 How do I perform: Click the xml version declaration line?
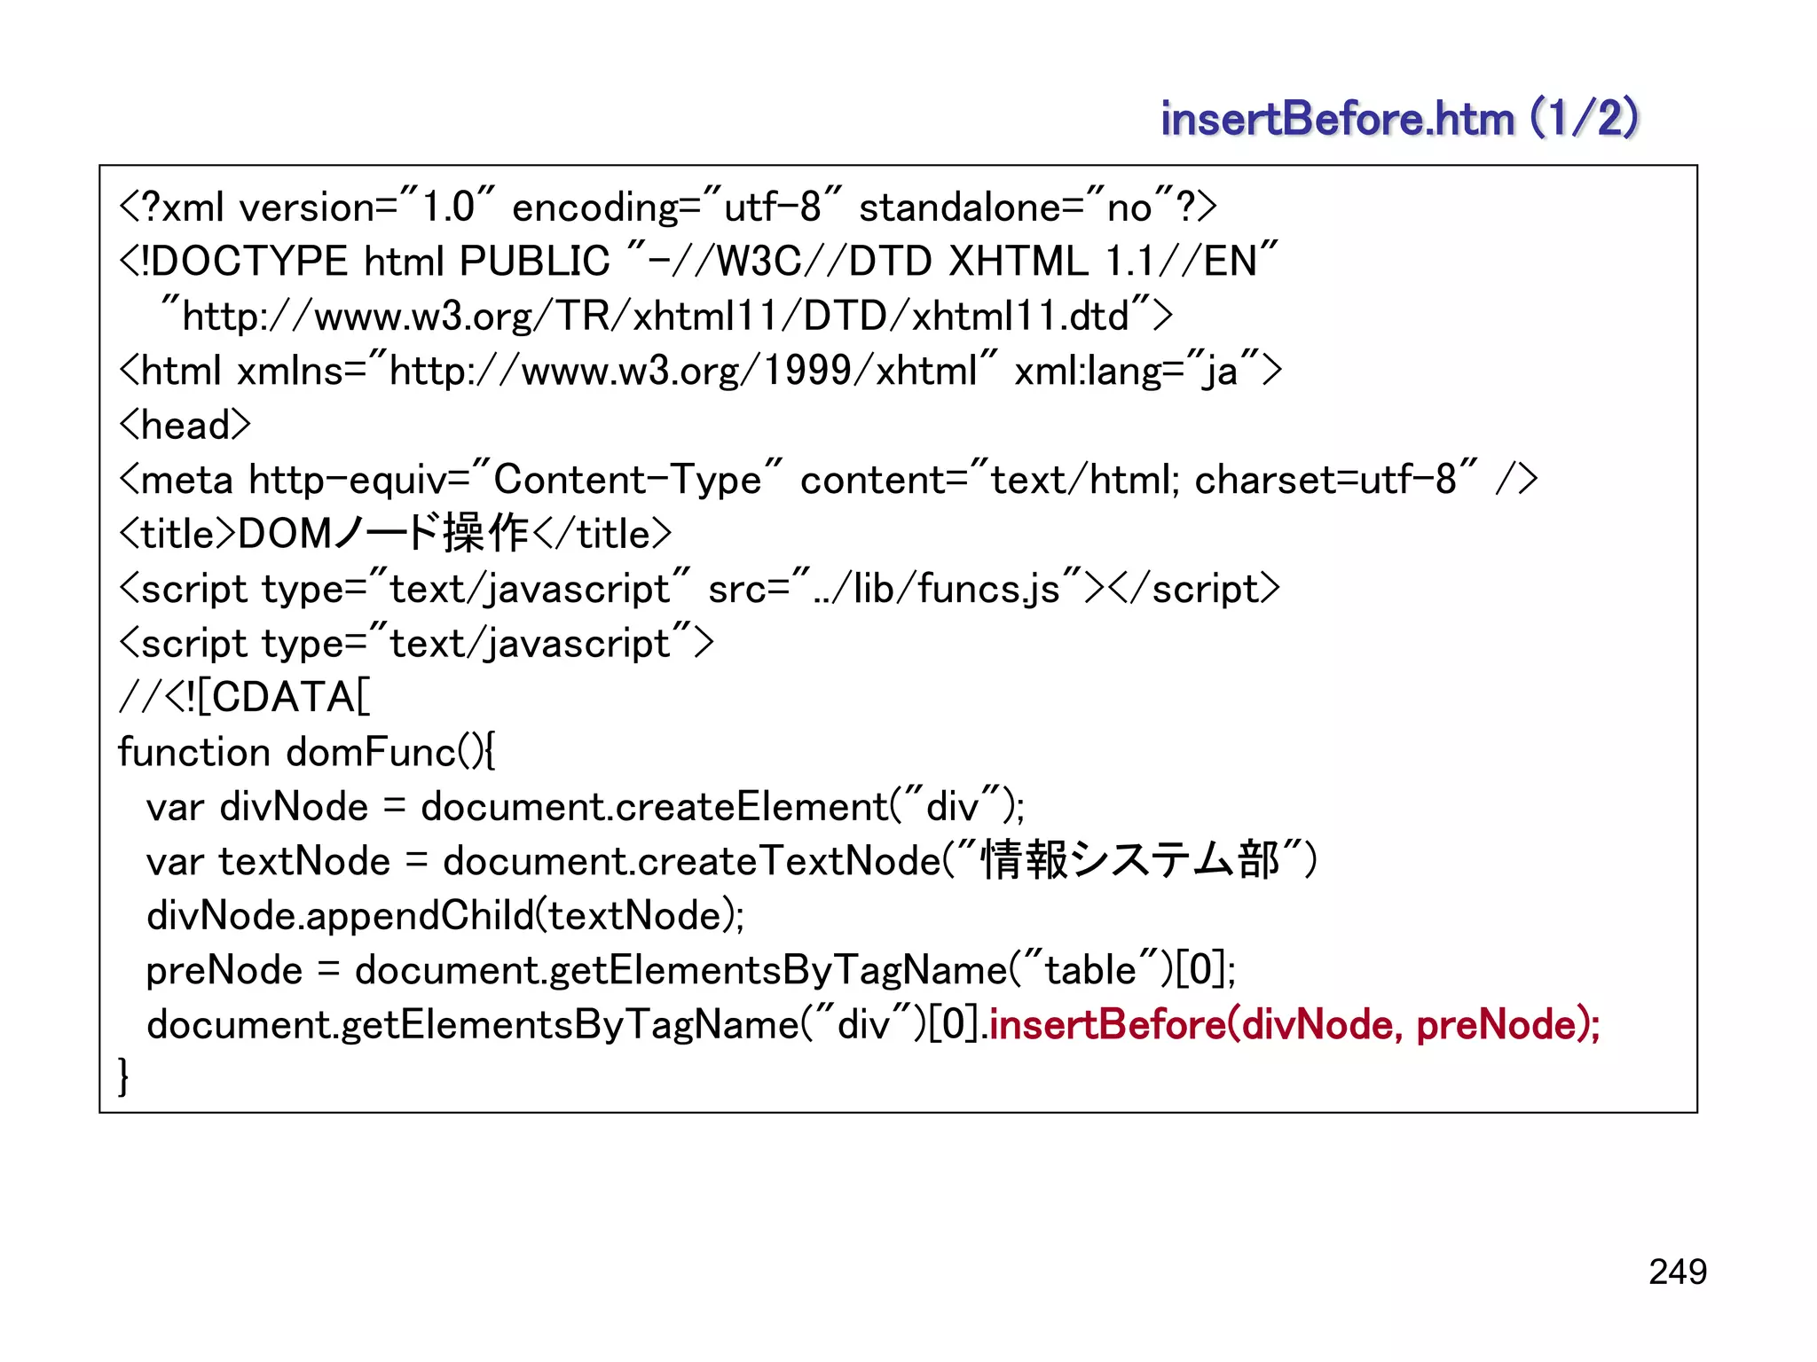pos(668,207)
